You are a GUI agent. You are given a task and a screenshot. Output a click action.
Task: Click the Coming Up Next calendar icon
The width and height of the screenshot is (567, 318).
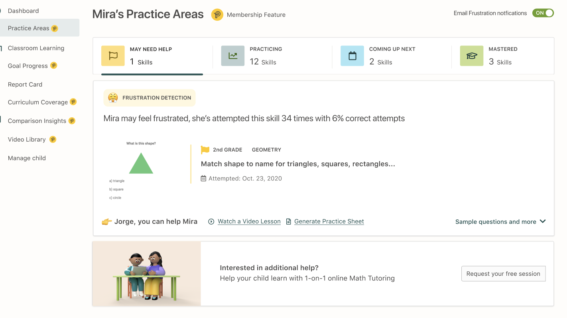point(352,56)
